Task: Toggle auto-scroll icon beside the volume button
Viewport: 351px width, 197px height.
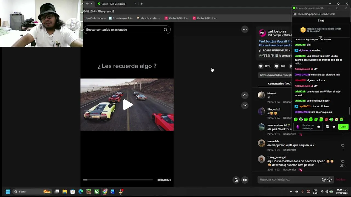Action: [x=236, y=180]
